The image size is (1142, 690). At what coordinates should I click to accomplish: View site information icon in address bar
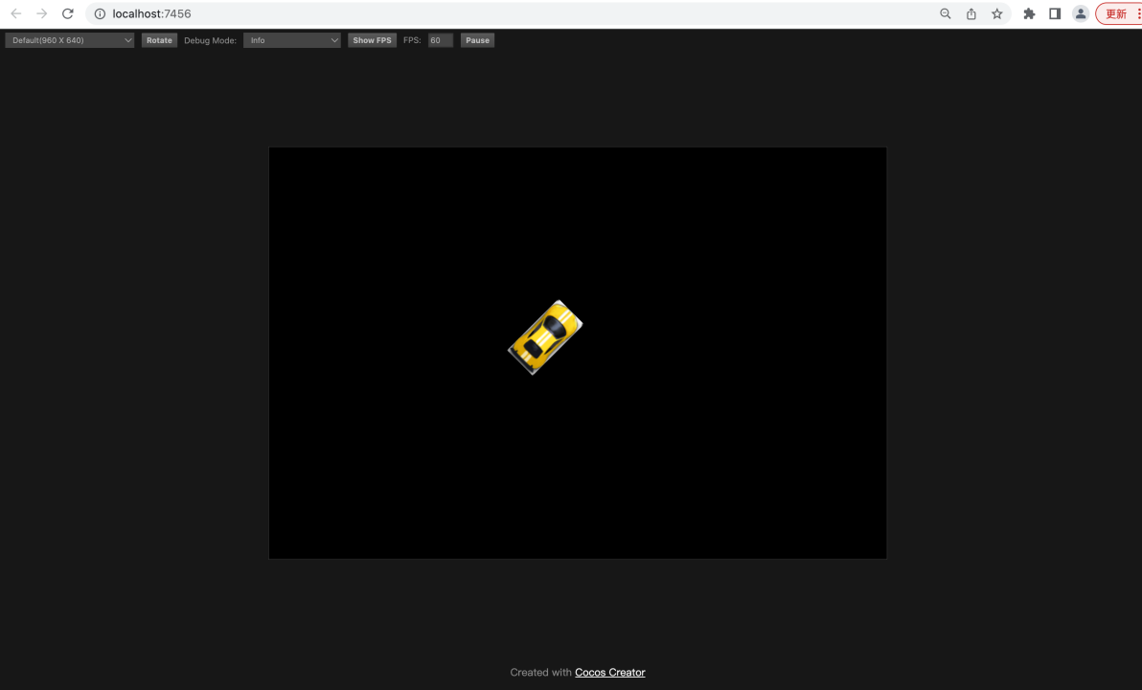click(x=100, y=13)
